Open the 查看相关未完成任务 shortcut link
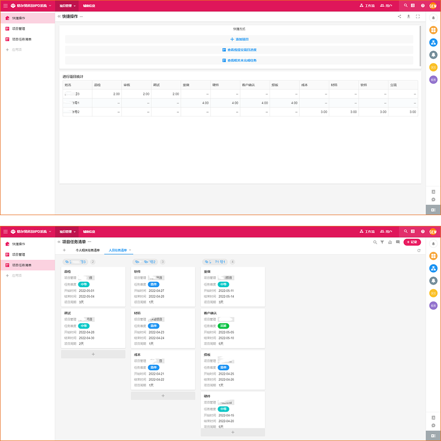The height and width of the screenshot is (441, 441). click(239, 61)
